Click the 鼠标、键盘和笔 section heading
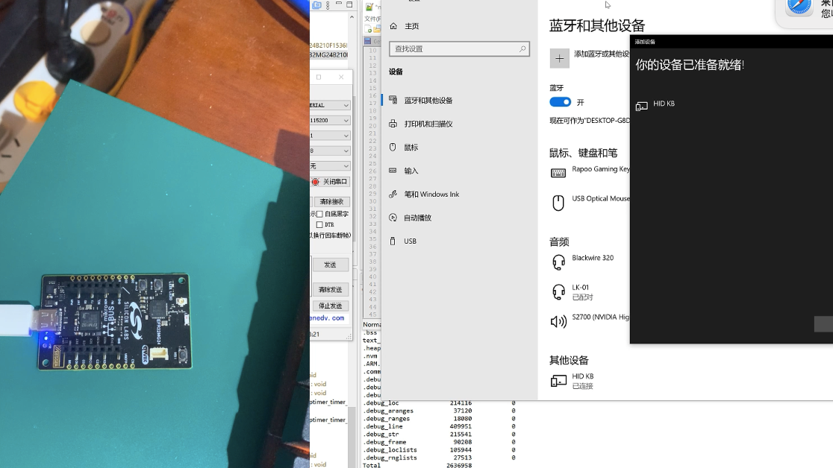Viewport: 833px width, 468px height. 583,153
